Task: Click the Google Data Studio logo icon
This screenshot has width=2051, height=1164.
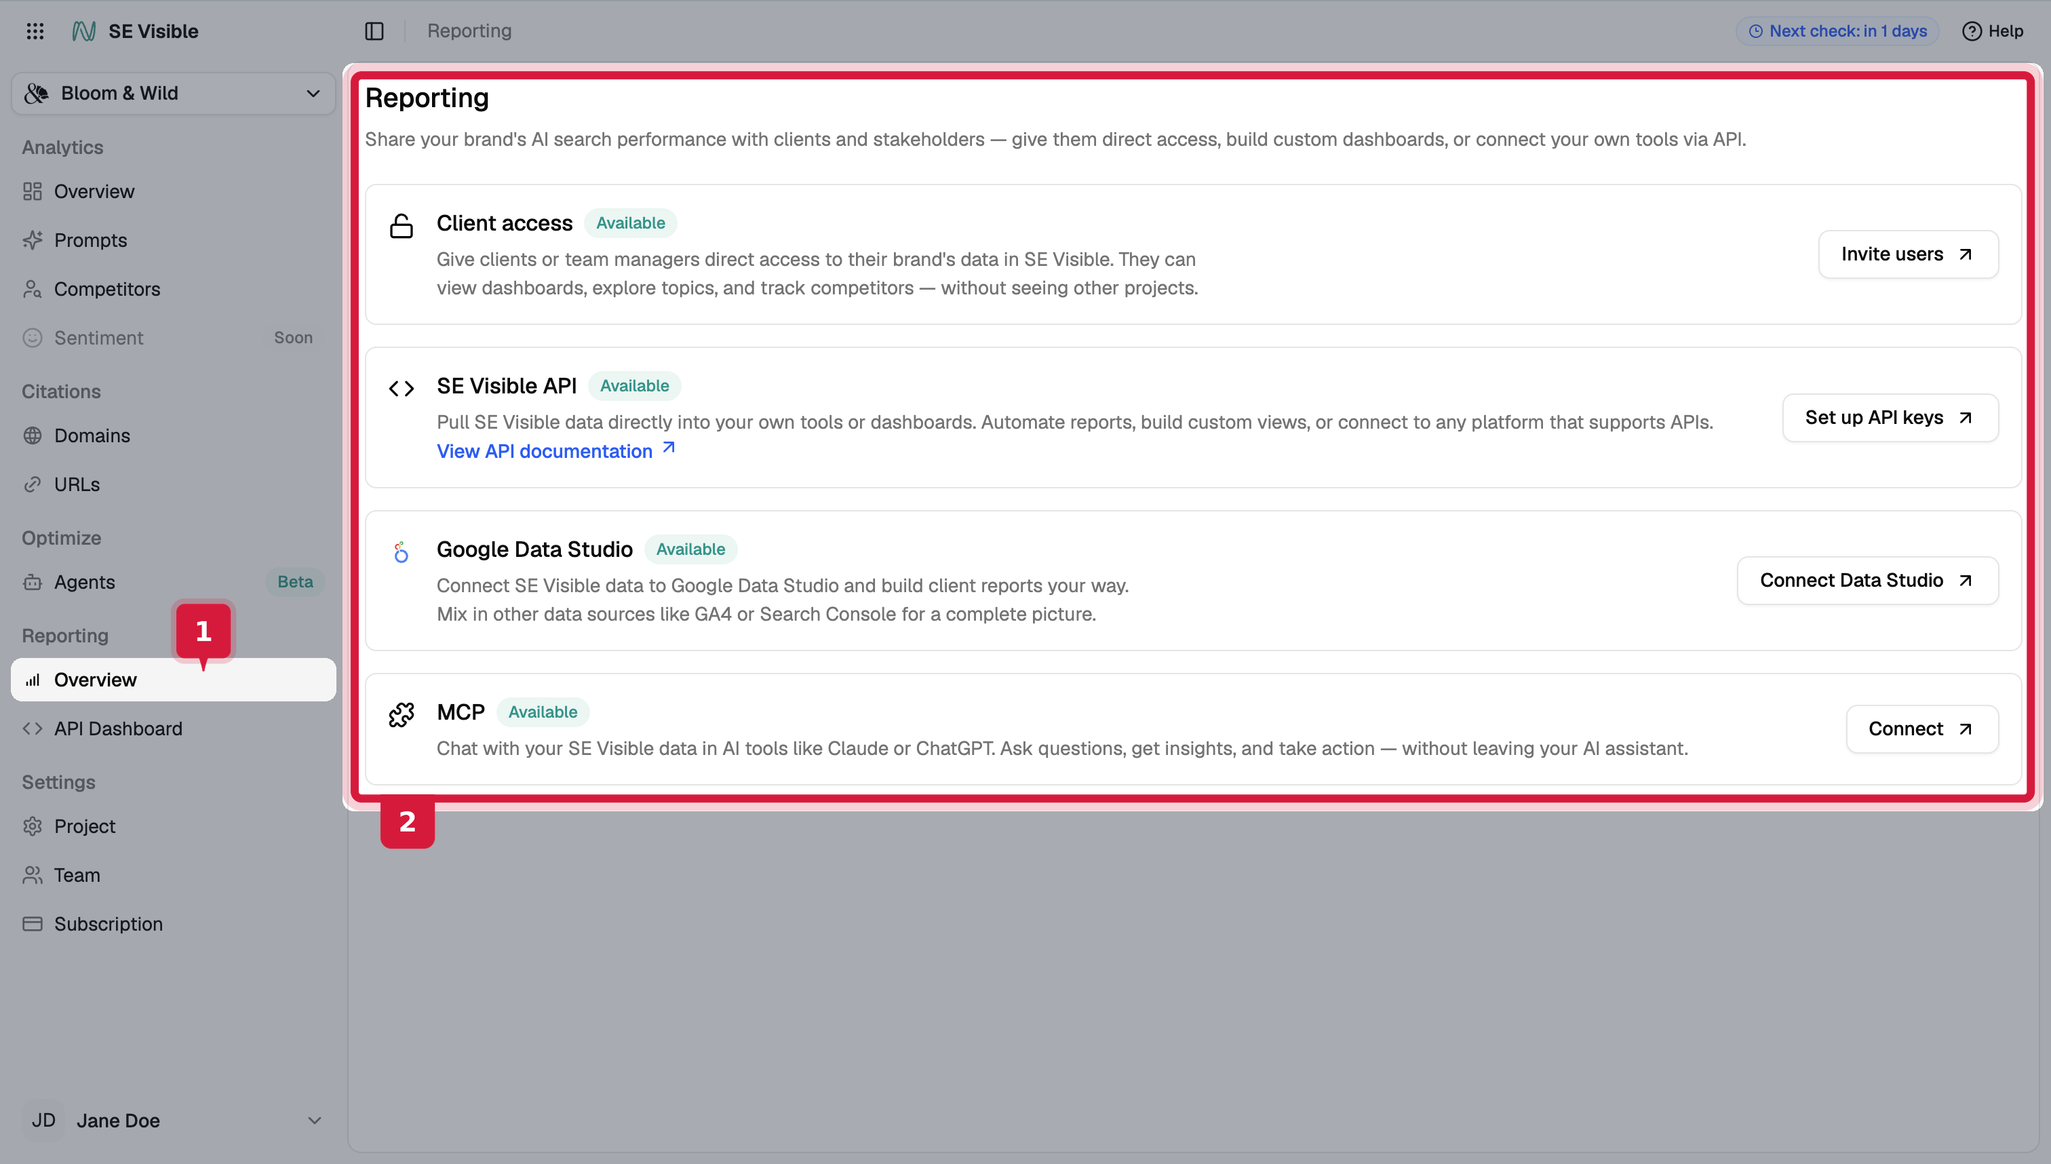Action: pos(402,551)
